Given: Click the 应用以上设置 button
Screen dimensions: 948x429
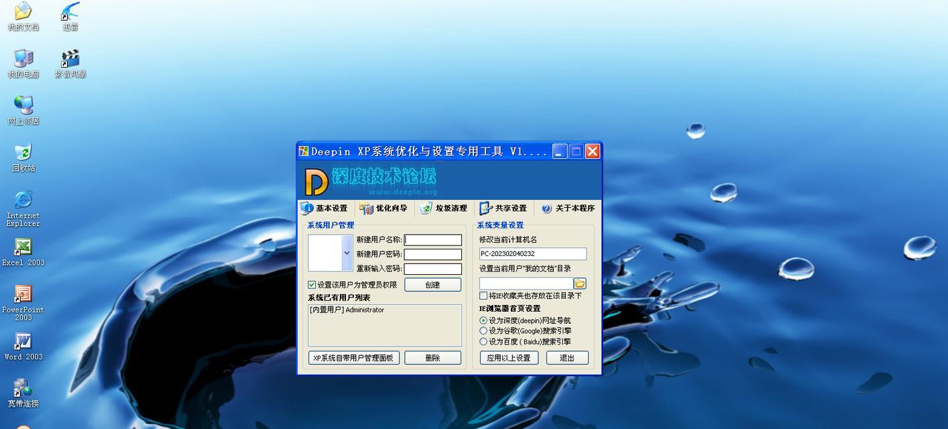Looking at the screenshot, I should [x=509, y=358].
